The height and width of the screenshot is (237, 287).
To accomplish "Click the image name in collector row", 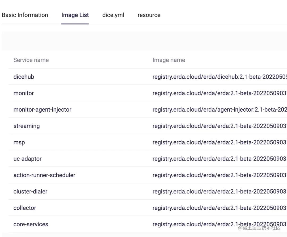I will tap(220, 208).
